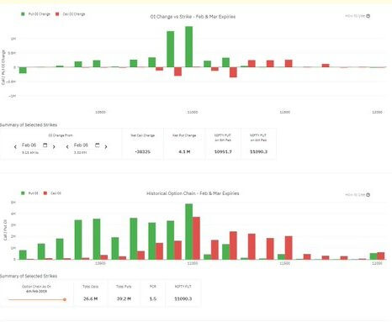Click the 6th Feb 2019 date label
Image resolution: width=392 pixels, height=322 pixels.
[36, 292]
